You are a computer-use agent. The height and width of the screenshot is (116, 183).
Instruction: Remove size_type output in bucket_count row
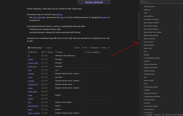tap(63, 63)
